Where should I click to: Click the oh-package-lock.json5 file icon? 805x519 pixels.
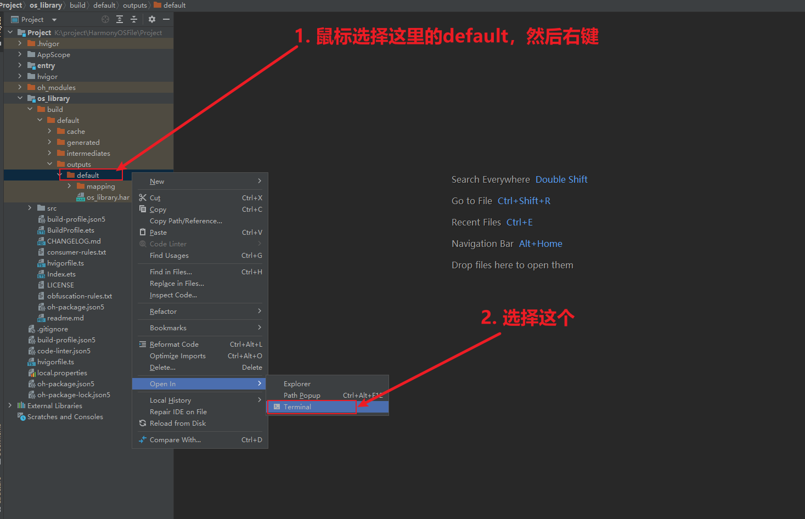click(31, 394)
